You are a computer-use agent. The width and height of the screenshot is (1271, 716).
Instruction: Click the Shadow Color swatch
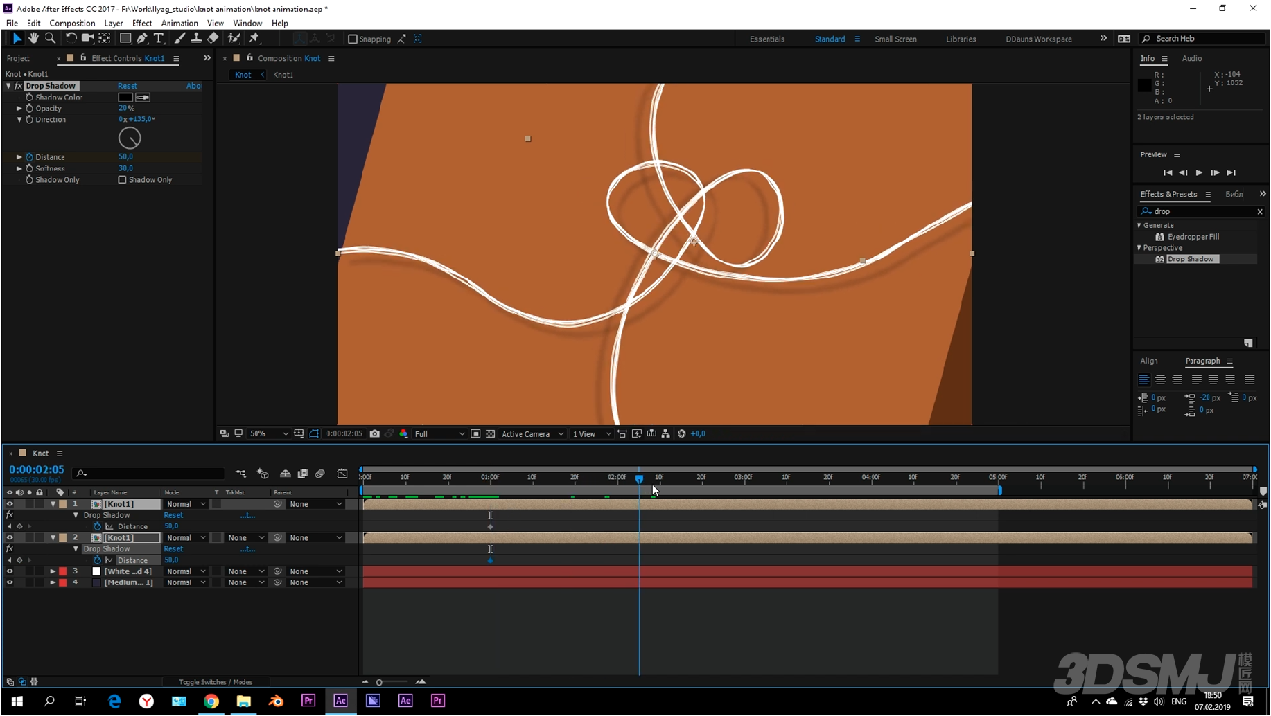[x=125, y=98]
